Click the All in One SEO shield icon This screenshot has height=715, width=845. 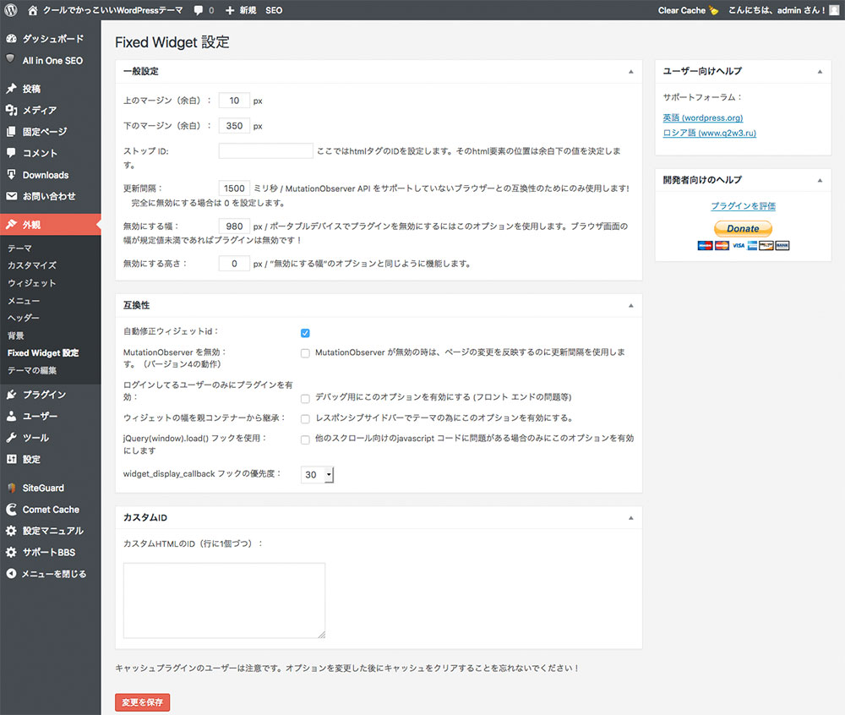click(11, 58)
